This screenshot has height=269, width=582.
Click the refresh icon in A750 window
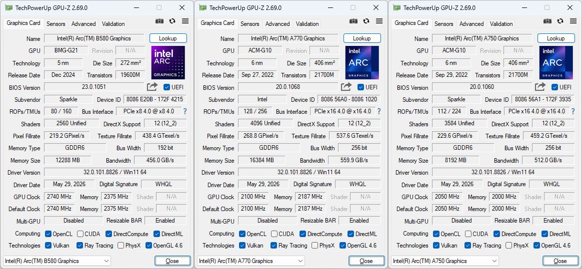[560, 21]
